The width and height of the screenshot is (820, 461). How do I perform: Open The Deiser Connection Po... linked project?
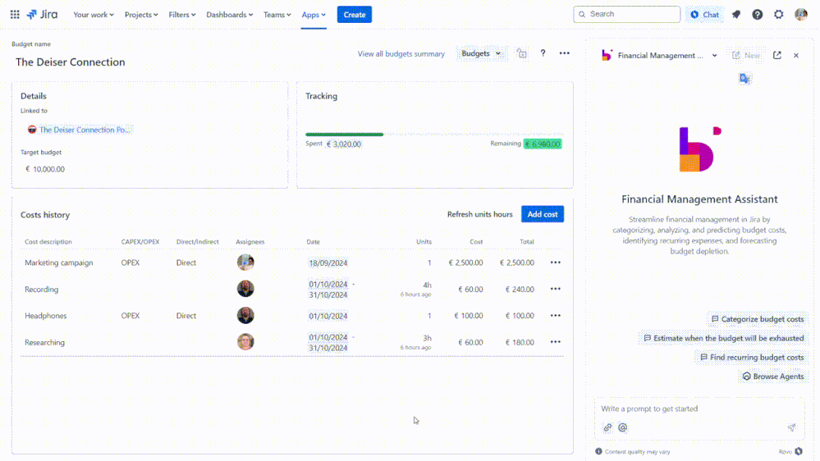pos(80,130)
